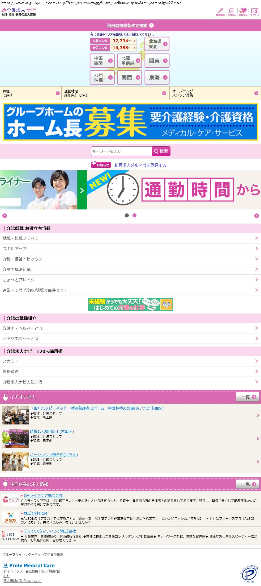Click the green arrow on the left slide
The image size is (261, 586).
tap(82, 190)
